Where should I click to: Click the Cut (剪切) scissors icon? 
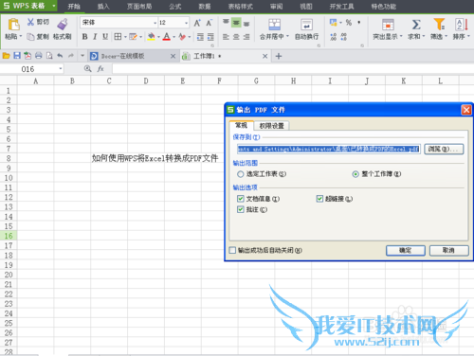click(x=30, y=22)
